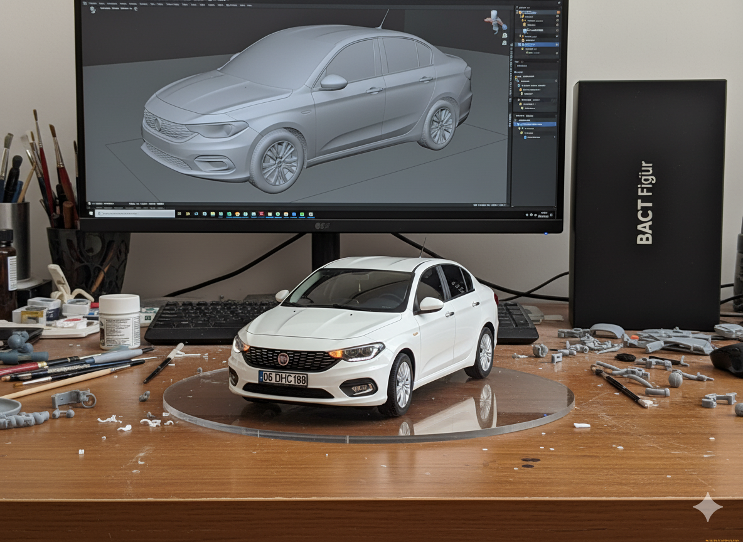Click the Task View icon beside the search box
The width and height of the screenshot is (743, 542).
pyautogui.click(x=180, y=214)
